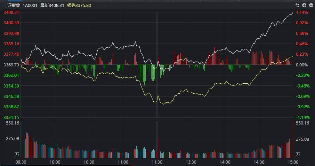The height and width of the screenshot is (166, 315).
Task: Select the 1A0001 index code
Action: pyautogui.click(x=30, y=6)
